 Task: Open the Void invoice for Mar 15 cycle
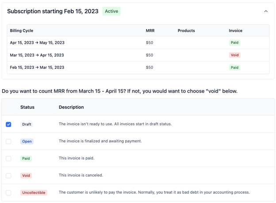tap(234, 55)
